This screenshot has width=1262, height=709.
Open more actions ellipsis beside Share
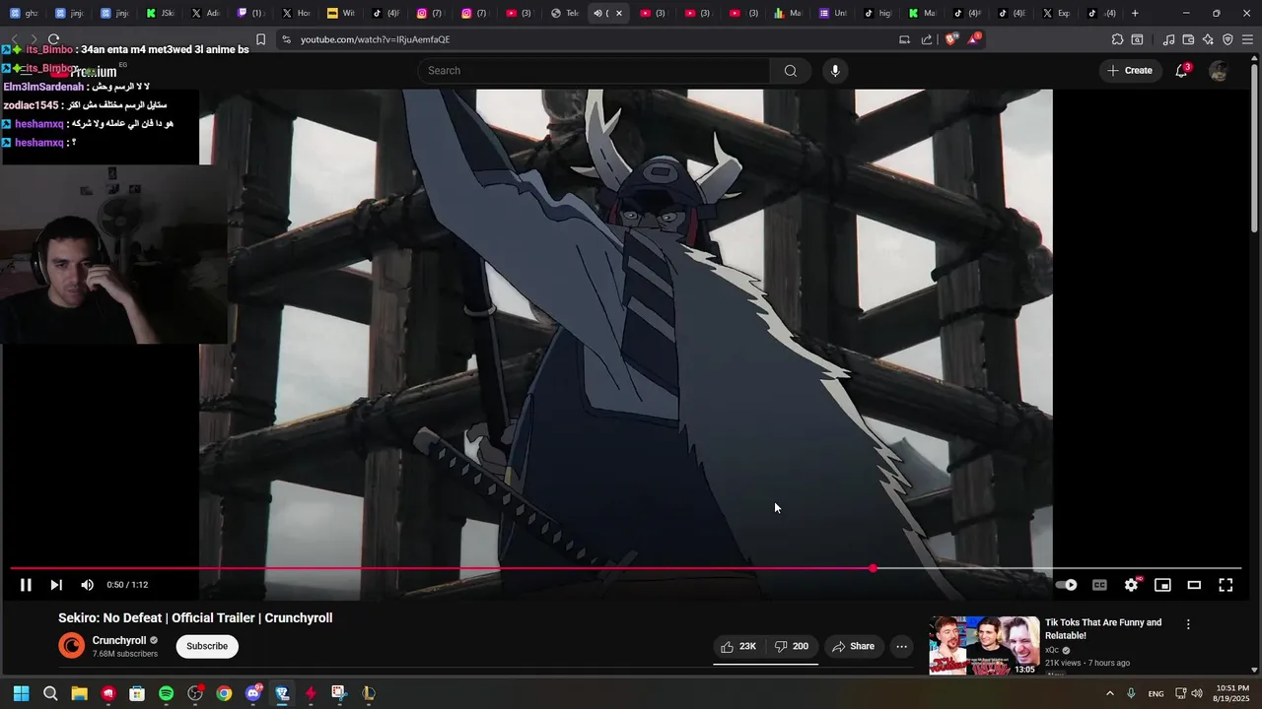901,646
